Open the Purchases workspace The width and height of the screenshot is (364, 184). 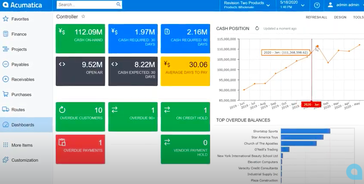[21, 95]
